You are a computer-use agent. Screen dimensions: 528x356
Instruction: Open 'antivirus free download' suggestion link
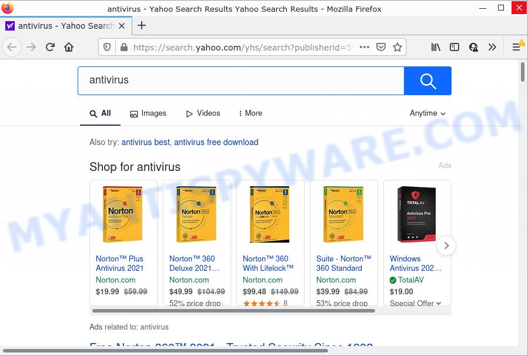216,142
